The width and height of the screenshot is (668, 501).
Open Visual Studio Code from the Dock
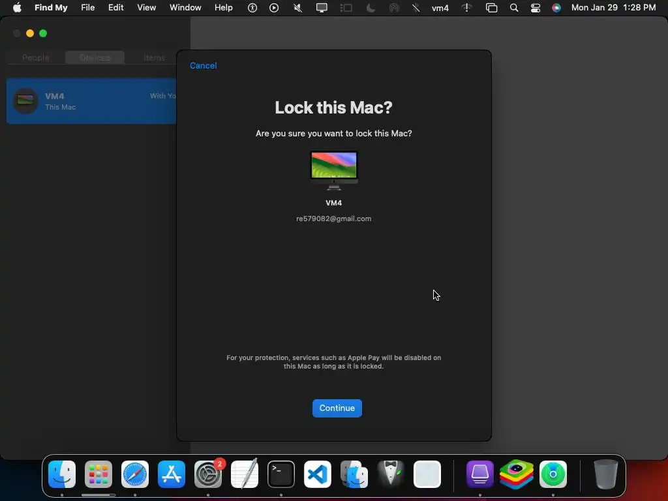click(318, 474)
